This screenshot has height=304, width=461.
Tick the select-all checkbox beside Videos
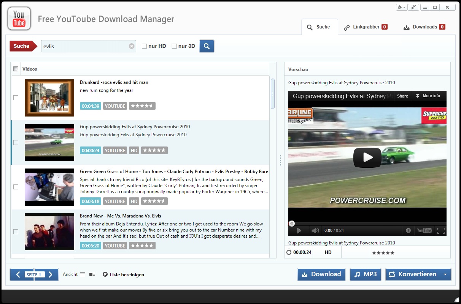(16, 69)
